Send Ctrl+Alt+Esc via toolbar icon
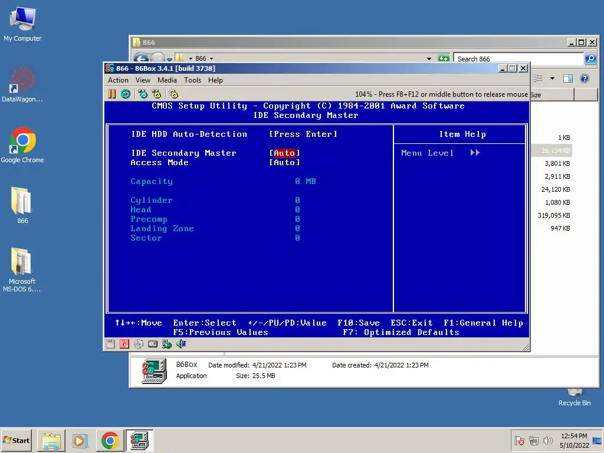 [156, 94]
